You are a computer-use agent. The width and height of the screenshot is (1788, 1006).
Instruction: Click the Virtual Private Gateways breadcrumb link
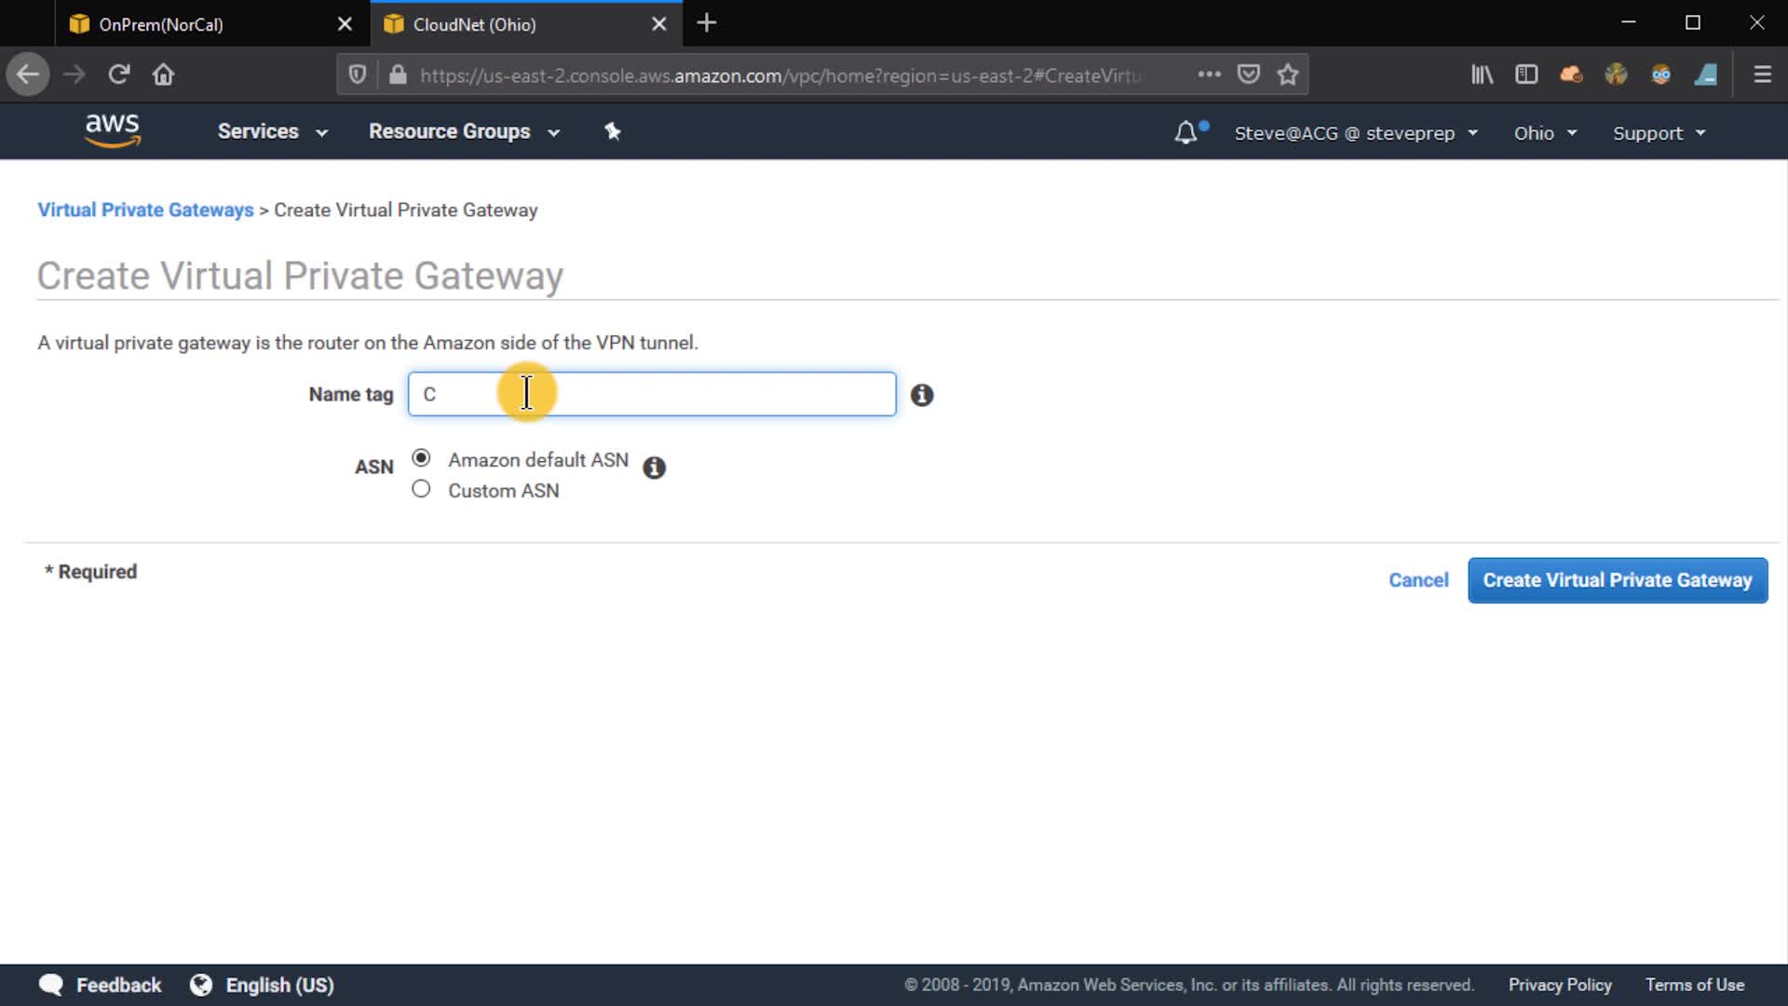click(145, 210)
